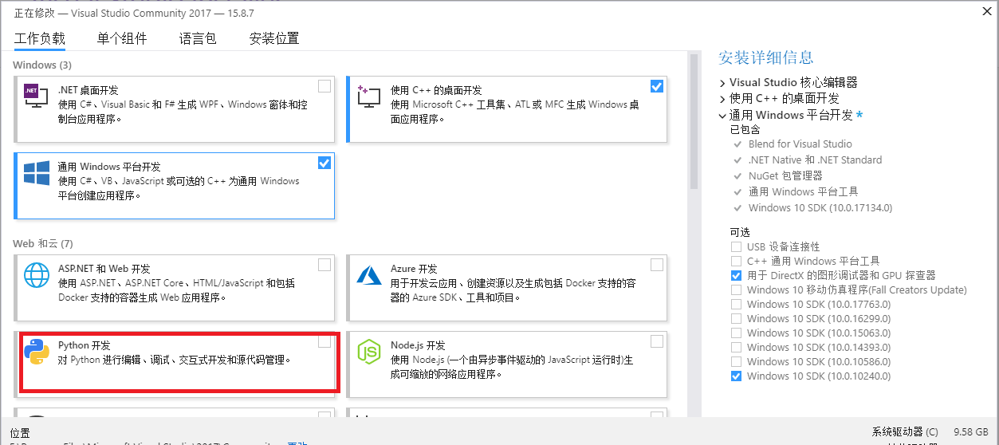The height and width of the screenshot is (445, 999).
Task: Uncheck 用于 DirectX 的图形调试器和 GPU 探查器
Action: pyautogui.click(x=736, y=275)
